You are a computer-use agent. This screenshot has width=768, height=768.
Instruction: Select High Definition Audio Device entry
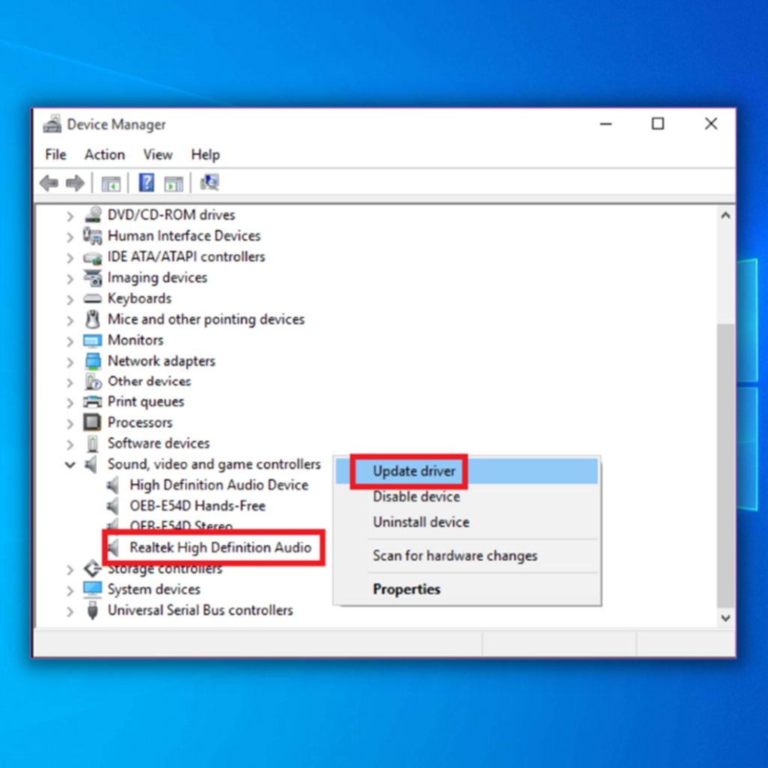(218, 485)
